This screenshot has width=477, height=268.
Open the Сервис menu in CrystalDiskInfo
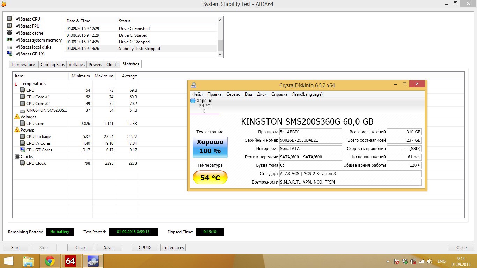click(x=233, y=94)
